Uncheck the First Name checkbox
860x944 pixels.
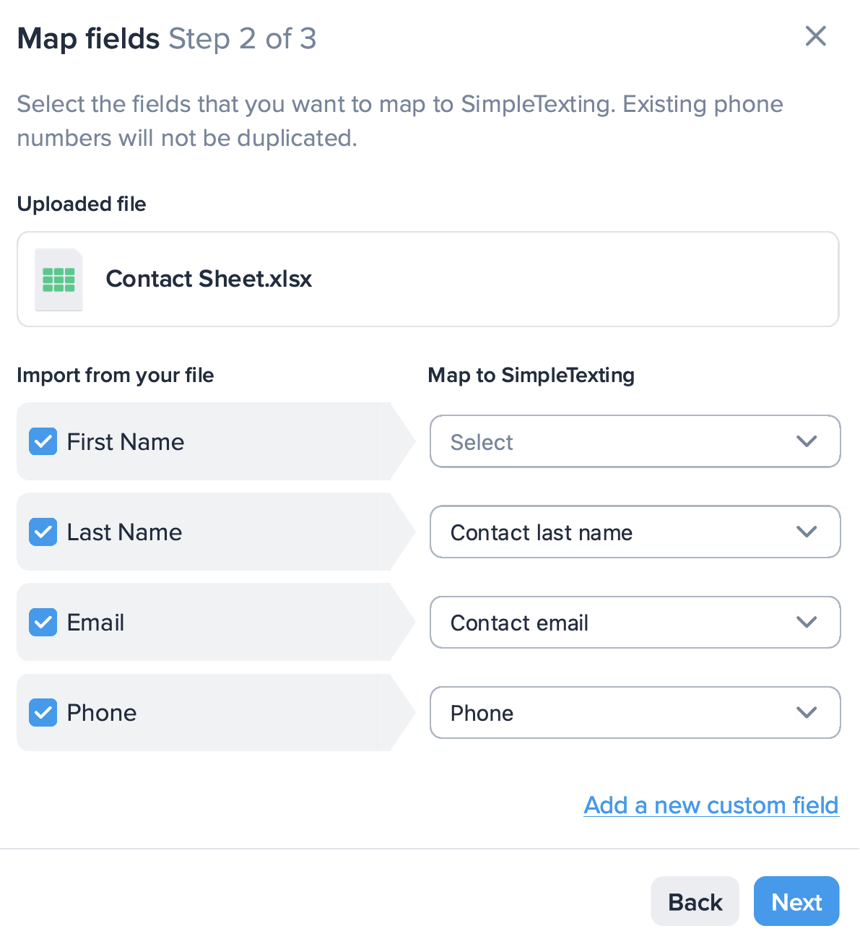coord(43,441)
